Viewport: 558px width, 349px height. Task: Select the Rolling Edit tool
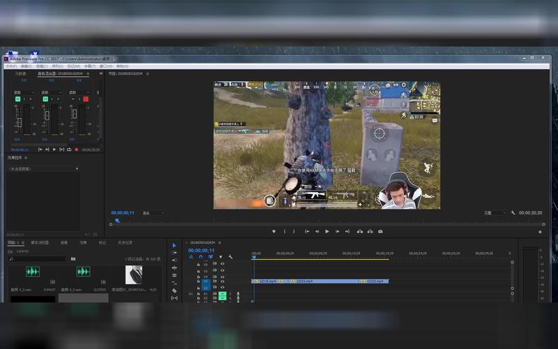click(174, 275)
